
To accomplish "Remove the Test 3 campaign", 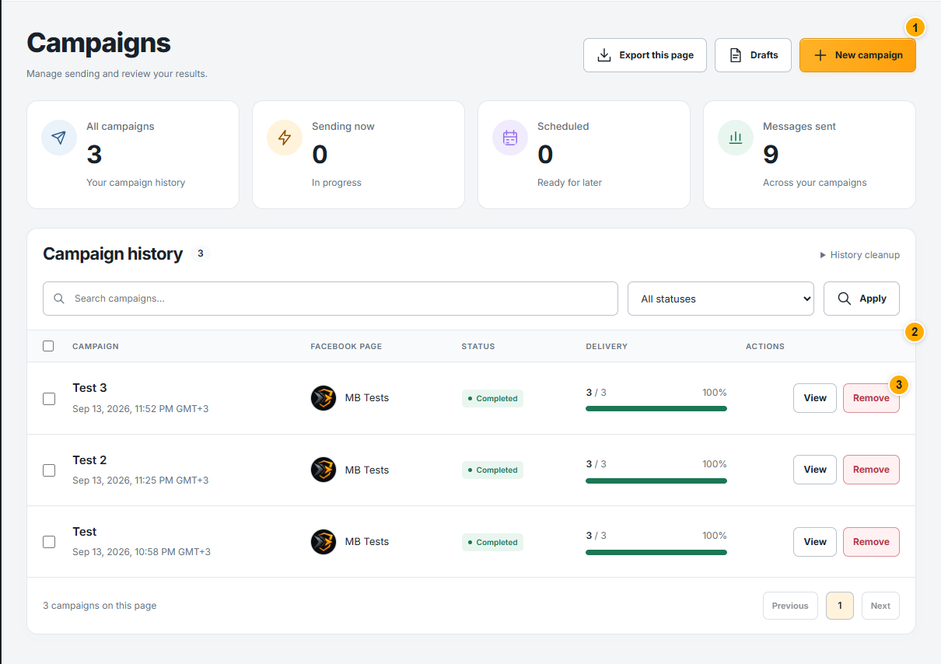I will click(x=871, y=398).
